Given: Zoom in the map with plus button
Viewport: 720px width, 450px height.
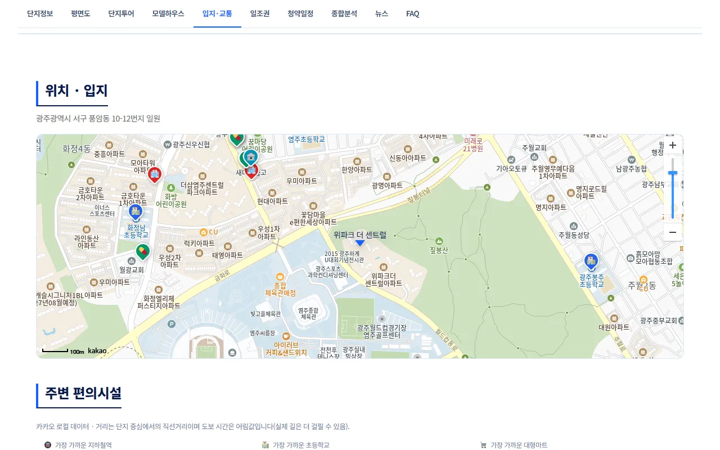Looking at the screenshot, I should click(x=672, y=145).
